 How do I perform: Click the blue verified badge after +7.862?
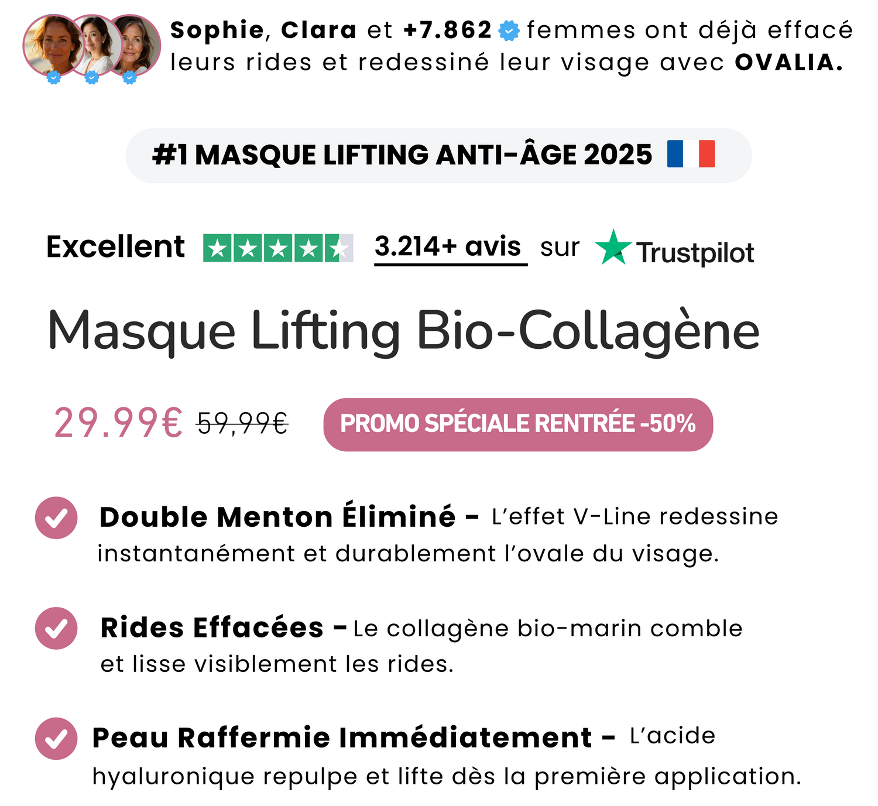(x=509, y=31)
